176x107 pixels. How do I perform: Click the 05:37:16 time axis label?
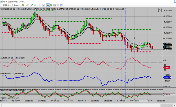(82, 101)
